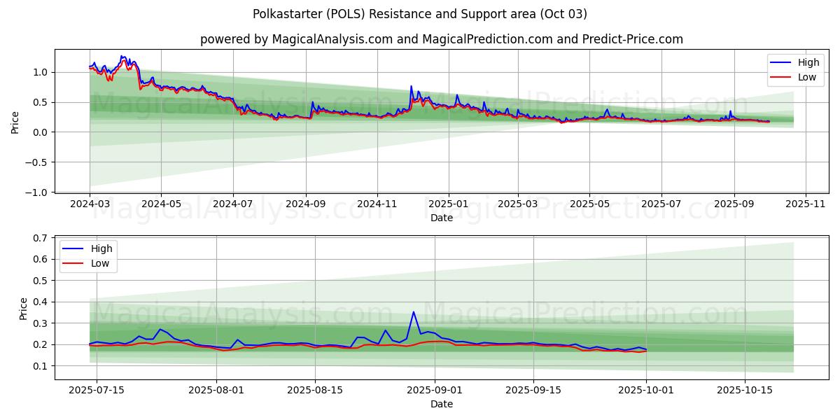Pick the 2024-09 date tick label
This screenshot has width=840, height=420.
(306, 204)
